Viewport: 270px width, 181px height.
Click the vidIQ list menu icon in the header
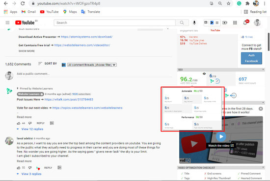(217, 23)
